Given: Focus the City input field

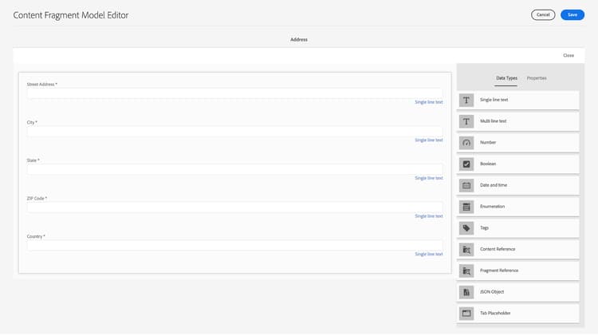Looking at the screenshot, I should coord(234,132).
